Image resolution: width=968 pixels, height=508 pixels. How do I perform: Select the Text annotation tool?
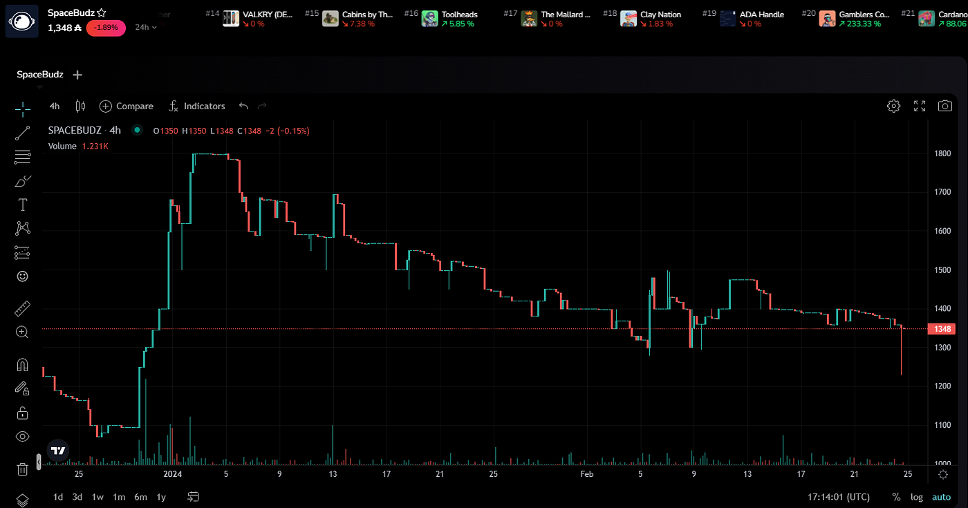pos(22,205)
